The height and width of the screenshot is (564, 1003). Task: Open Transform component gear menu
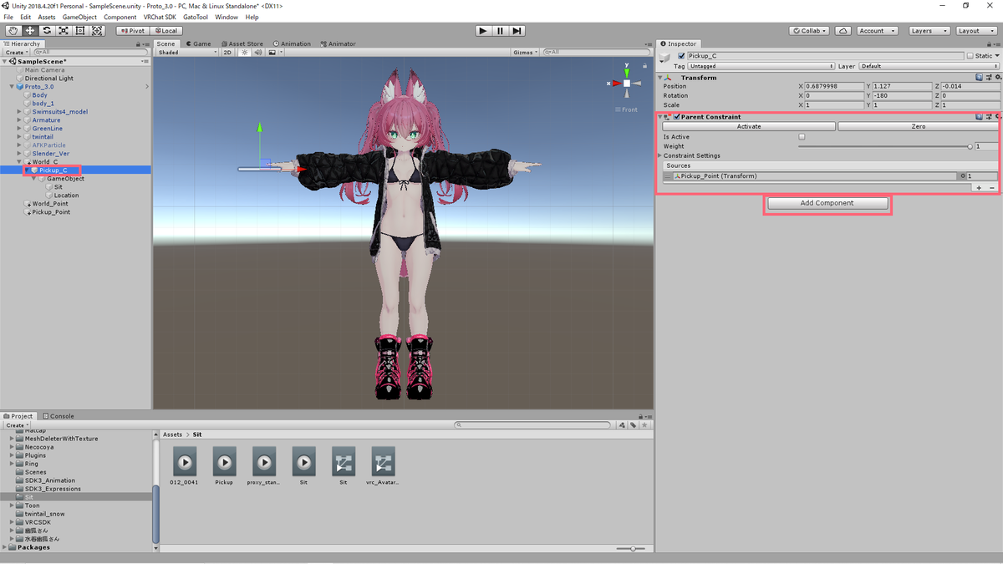click(997, 78)
